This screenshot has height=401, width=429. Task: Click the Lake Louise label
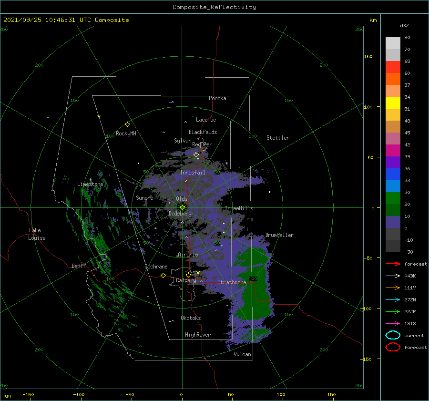click(37, 234)
